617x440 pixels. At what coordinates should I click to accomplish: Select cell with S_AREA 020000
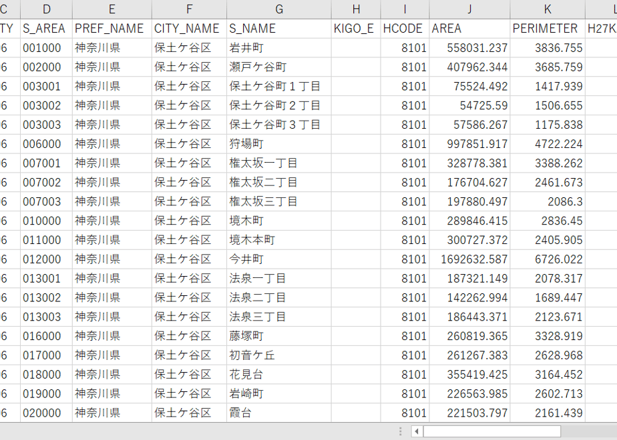(47, 413)
